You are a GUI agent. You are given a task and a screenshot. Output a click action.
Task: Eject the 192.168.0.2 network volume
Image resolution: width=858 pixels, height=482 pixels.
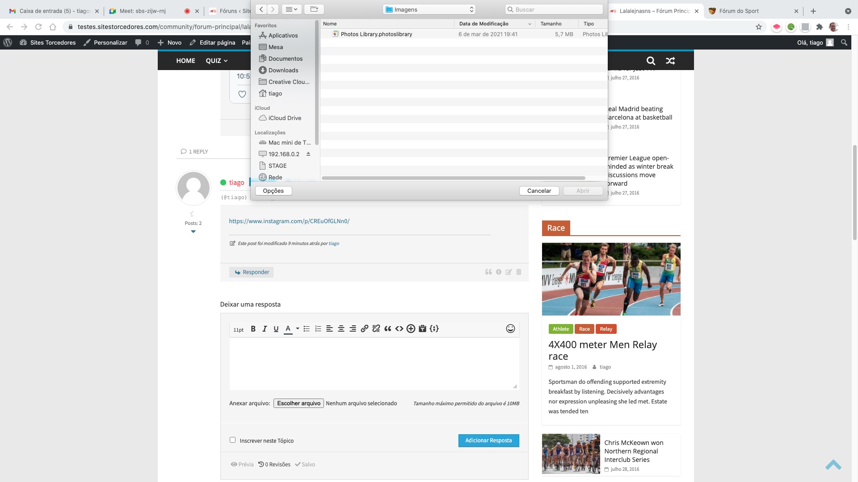(x=308, y=154)
